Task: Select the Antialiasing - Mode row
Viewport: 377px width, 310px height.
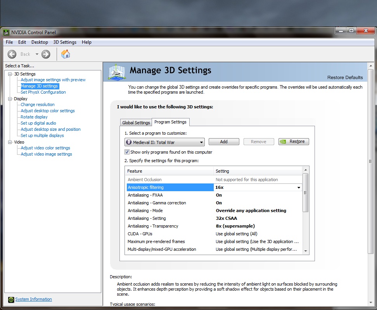Action: click(214, 211)
